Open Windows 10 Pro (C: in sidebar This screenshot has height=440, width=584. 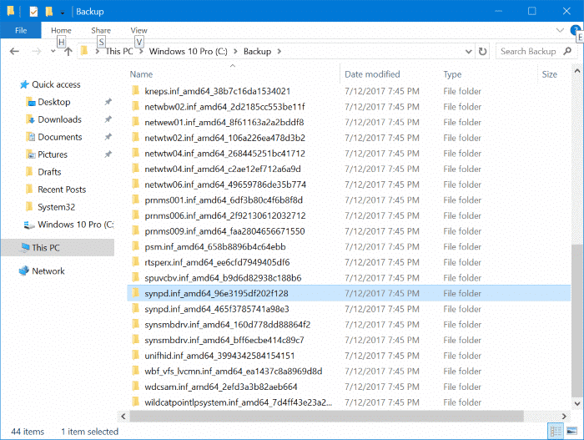pyautogui.click(x=75, y=225)
